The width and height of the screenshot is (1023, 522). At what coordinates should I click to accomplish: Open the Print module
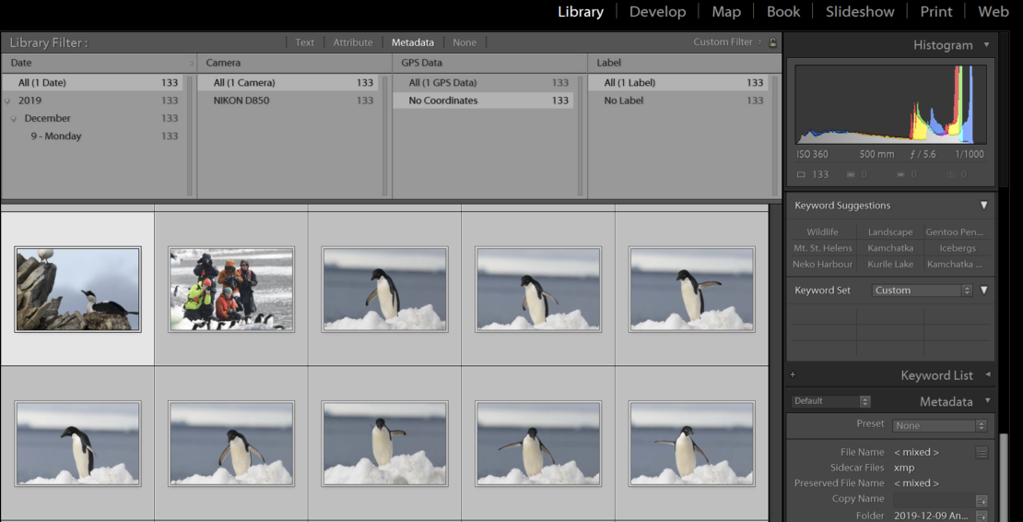point(936,12)
